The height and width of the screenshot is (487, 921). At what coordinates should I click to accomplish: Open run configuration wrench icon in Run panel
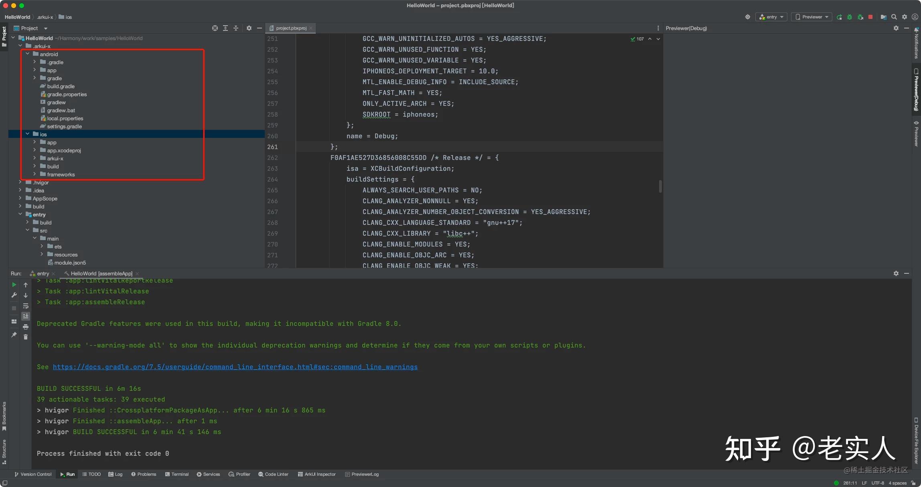pos(14,295)
